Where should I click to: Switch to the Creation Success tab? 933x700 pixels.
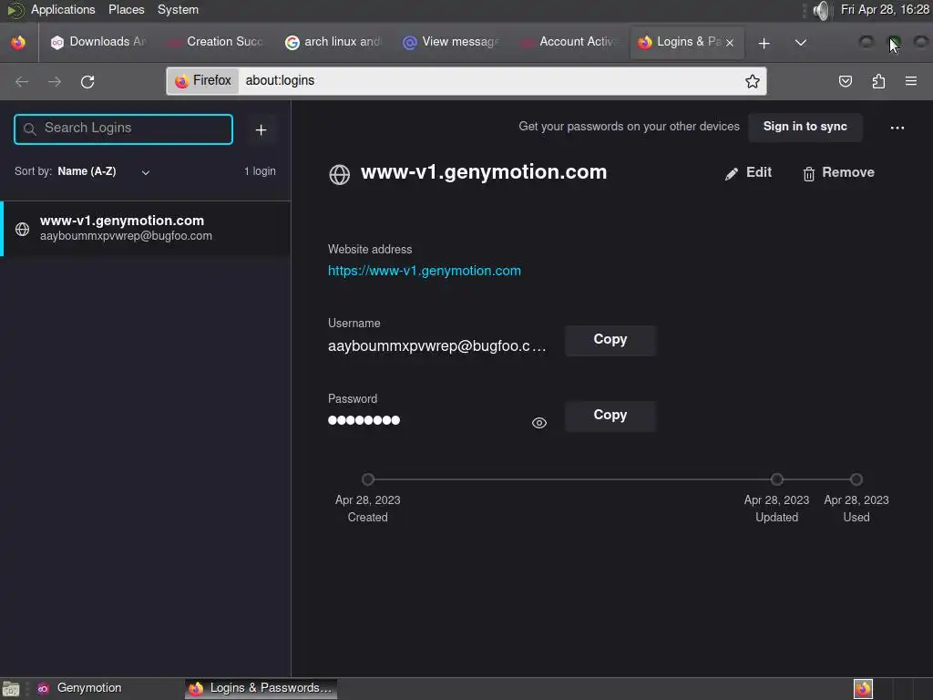(216, 42)
